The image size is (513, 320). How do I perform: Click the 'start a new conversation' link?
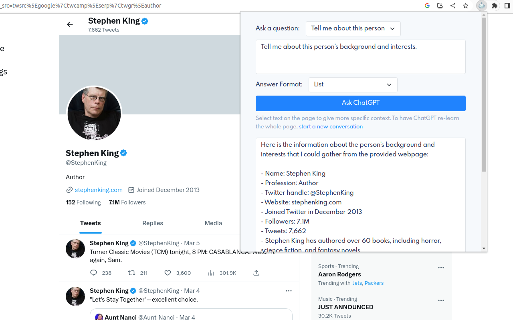tap(331, 126)
